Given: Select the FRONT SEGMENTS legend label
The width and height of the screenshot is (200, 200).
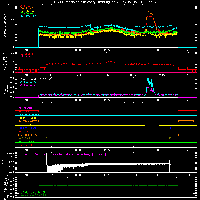Looking at the screenshot, I should (34, 192).
